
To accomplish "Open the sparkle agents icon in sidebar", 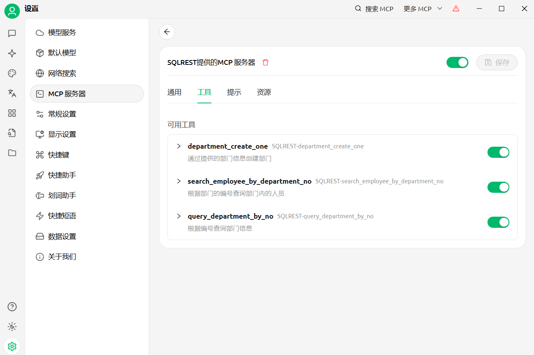I will pyautogui.click(x=12, y=53).
